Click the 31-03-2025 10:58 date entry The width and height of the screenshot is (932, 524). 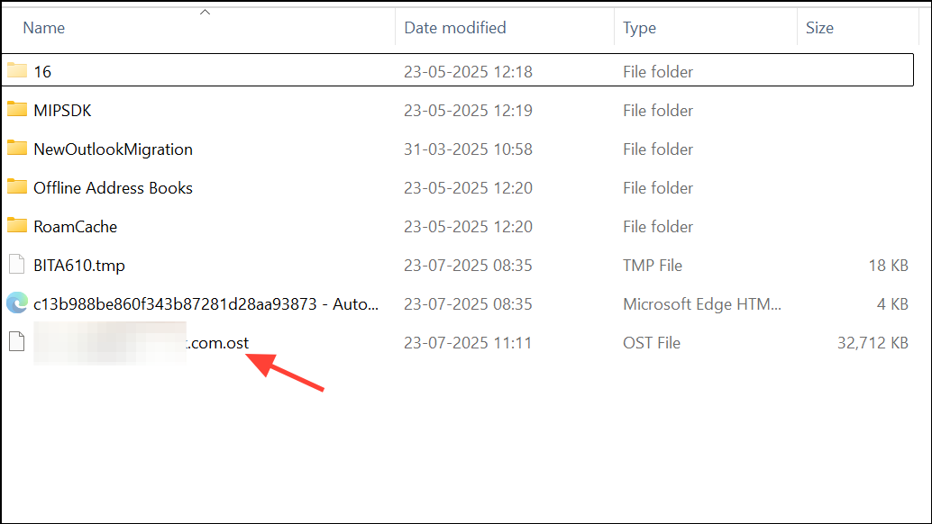tap(468, 149)
